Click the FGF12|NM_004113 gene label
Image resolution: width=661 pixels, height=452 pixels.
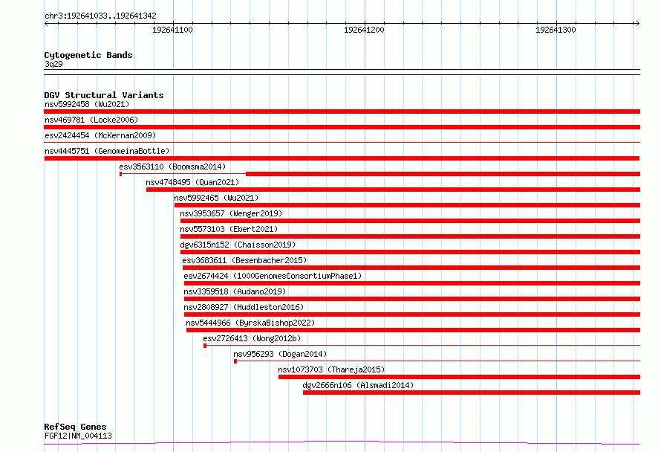pos(78,436)
